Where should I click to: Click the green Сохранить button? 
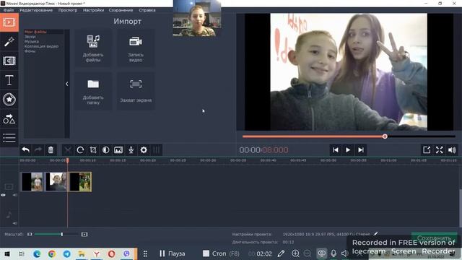434,238
